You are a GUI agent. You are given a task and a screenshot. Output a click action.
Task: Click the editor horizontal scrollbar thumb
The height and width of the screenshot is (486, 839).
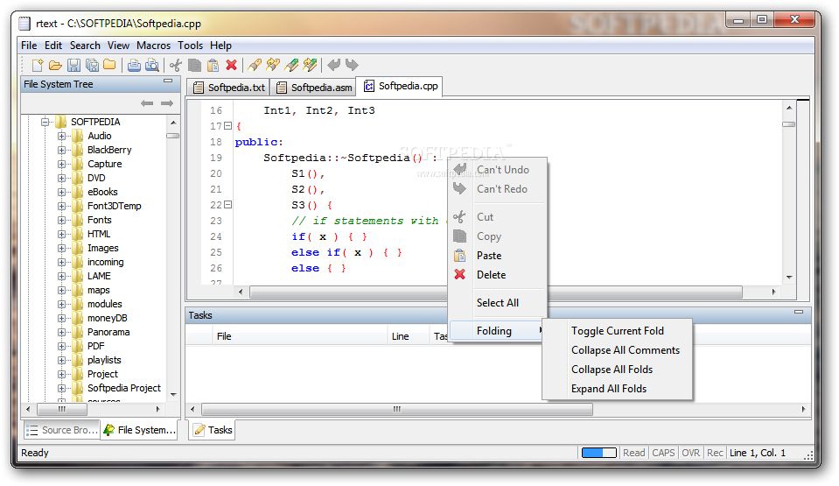pos(495,292)
